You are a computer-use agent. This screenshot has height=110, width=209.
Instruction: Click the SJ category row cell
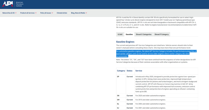tap(118, 108)
